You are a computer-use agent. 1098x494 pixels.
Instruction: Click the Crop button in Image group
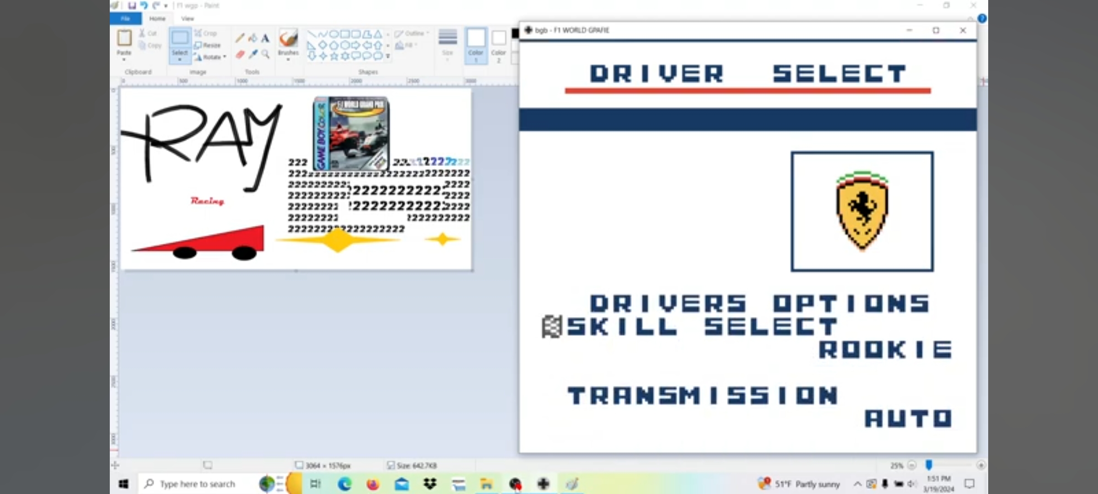click(x=205, y=33)
